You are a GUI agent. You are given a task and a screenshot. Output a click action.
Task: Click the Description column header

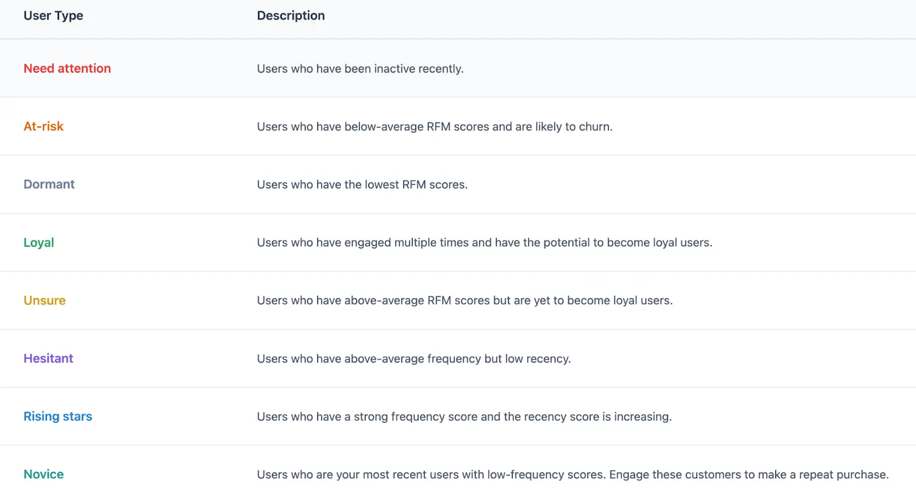click(x=291, y=16)
